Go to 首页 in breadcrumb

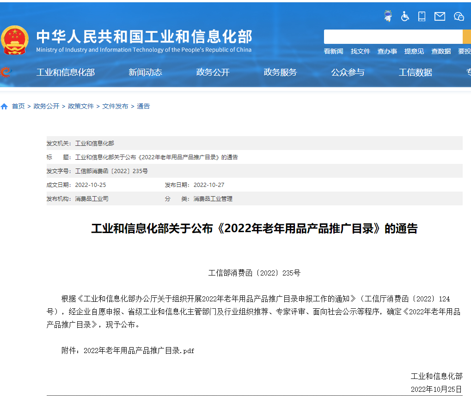click(18, 106)
